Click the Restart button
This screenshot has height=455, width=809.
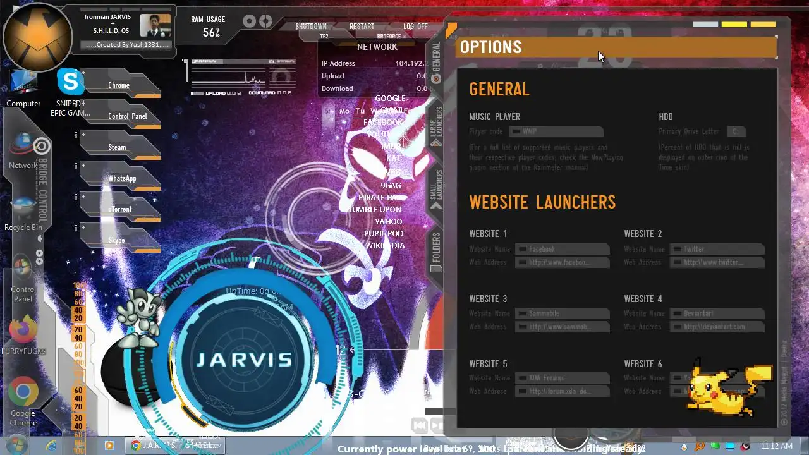tap(362, 27)
